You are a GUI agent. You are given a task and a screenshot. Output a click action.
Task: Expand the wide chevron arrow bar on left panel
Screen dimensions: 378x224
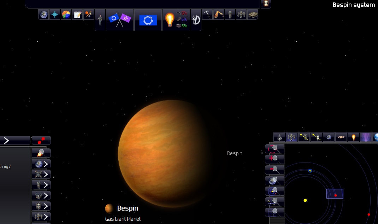(x=15, y=140)
